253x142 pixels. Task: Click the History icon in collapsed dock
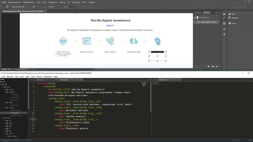pyautogui.click(x=224, y=18)
